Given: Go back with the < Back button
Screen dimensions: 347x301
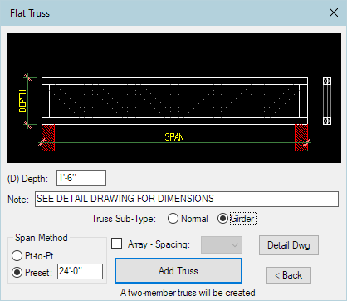Looking at the screenshot, I should 289,275.
